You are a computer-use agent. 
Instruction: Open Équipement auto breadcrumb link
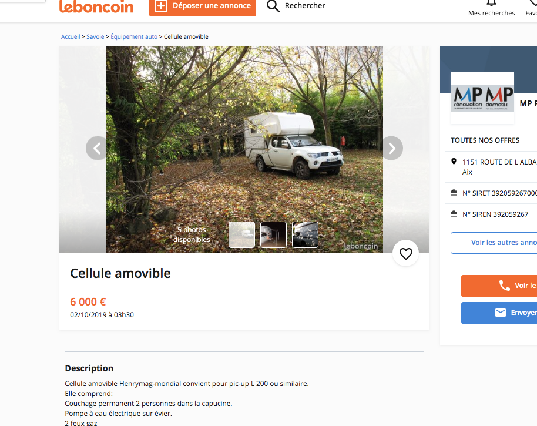click(134, 36)
